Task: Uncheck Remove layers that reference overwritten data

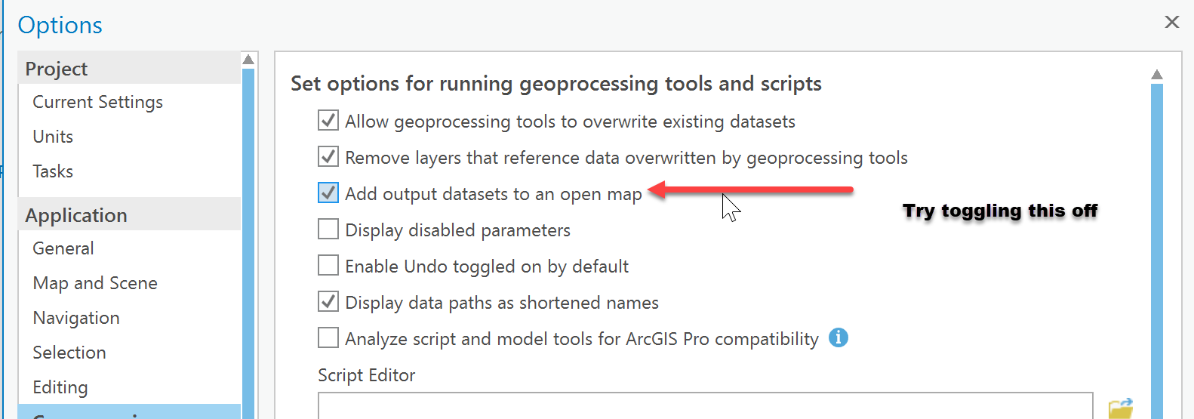Action: (x=328, y=157)
